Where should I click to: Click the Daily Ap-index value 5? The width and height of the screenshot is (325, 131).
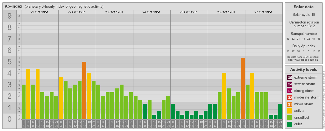(x=303, y=51)
